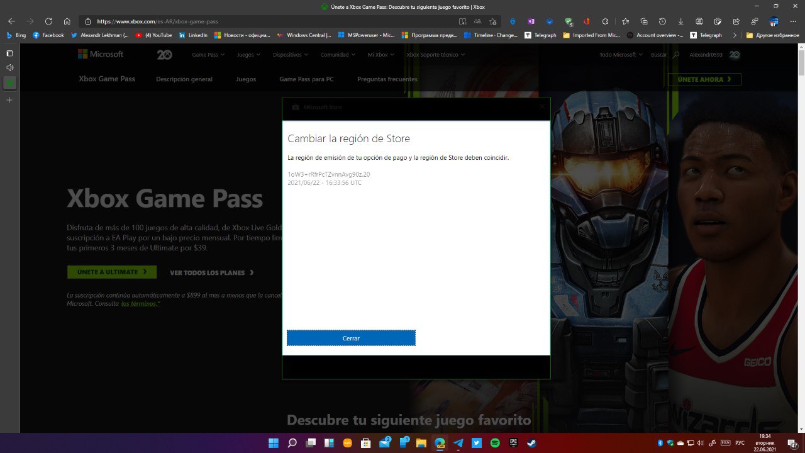Expand the Todo Microsoft dropdown
This screenshot has height=453, width=805.
point(621,55)
